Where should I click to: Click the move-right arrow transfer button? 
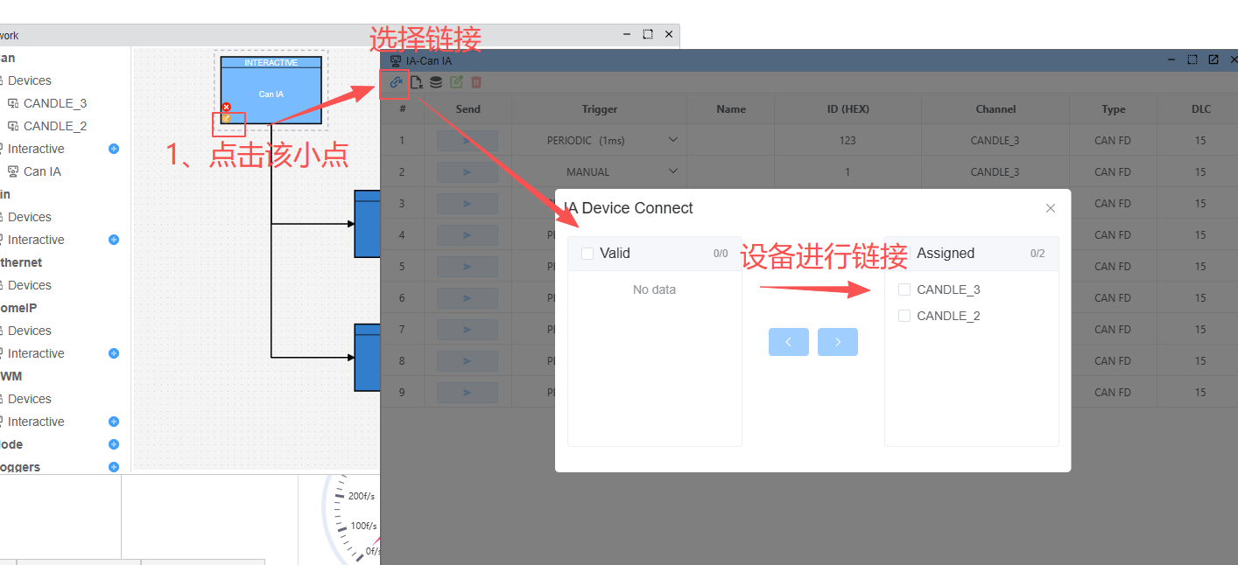pyautogui.click(x=838, y=342)
